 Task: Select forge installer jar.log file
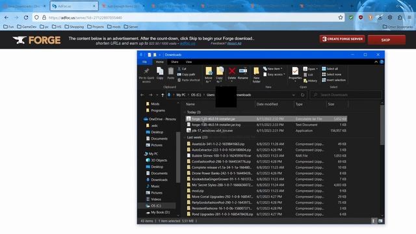(x=266, y=125)
